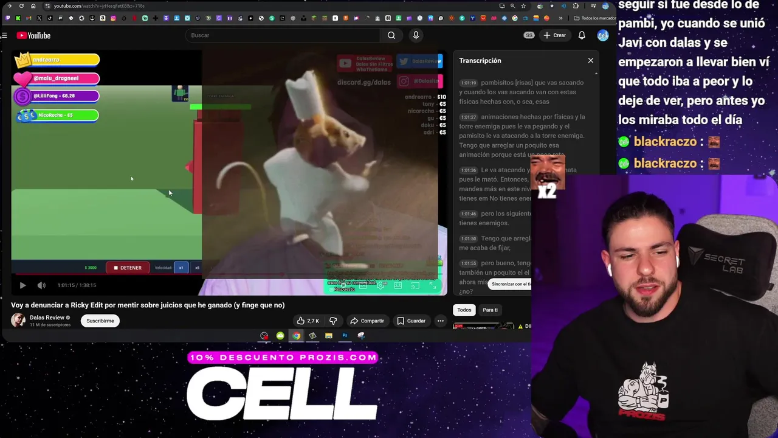Dislike the video
The width and height of the screenshot is (778, 438).
point(333,321)
